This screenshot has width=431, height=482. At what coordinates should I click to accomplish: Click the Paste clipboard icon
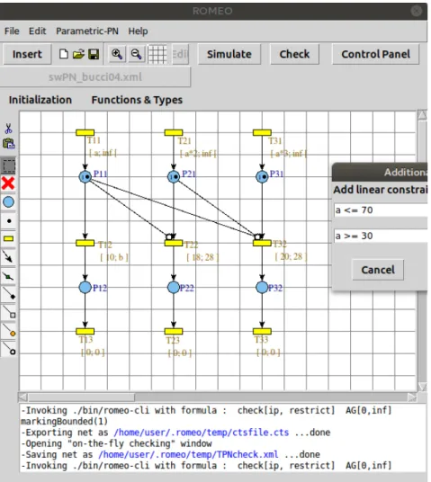pyautogui.click(x=9, y=143)
